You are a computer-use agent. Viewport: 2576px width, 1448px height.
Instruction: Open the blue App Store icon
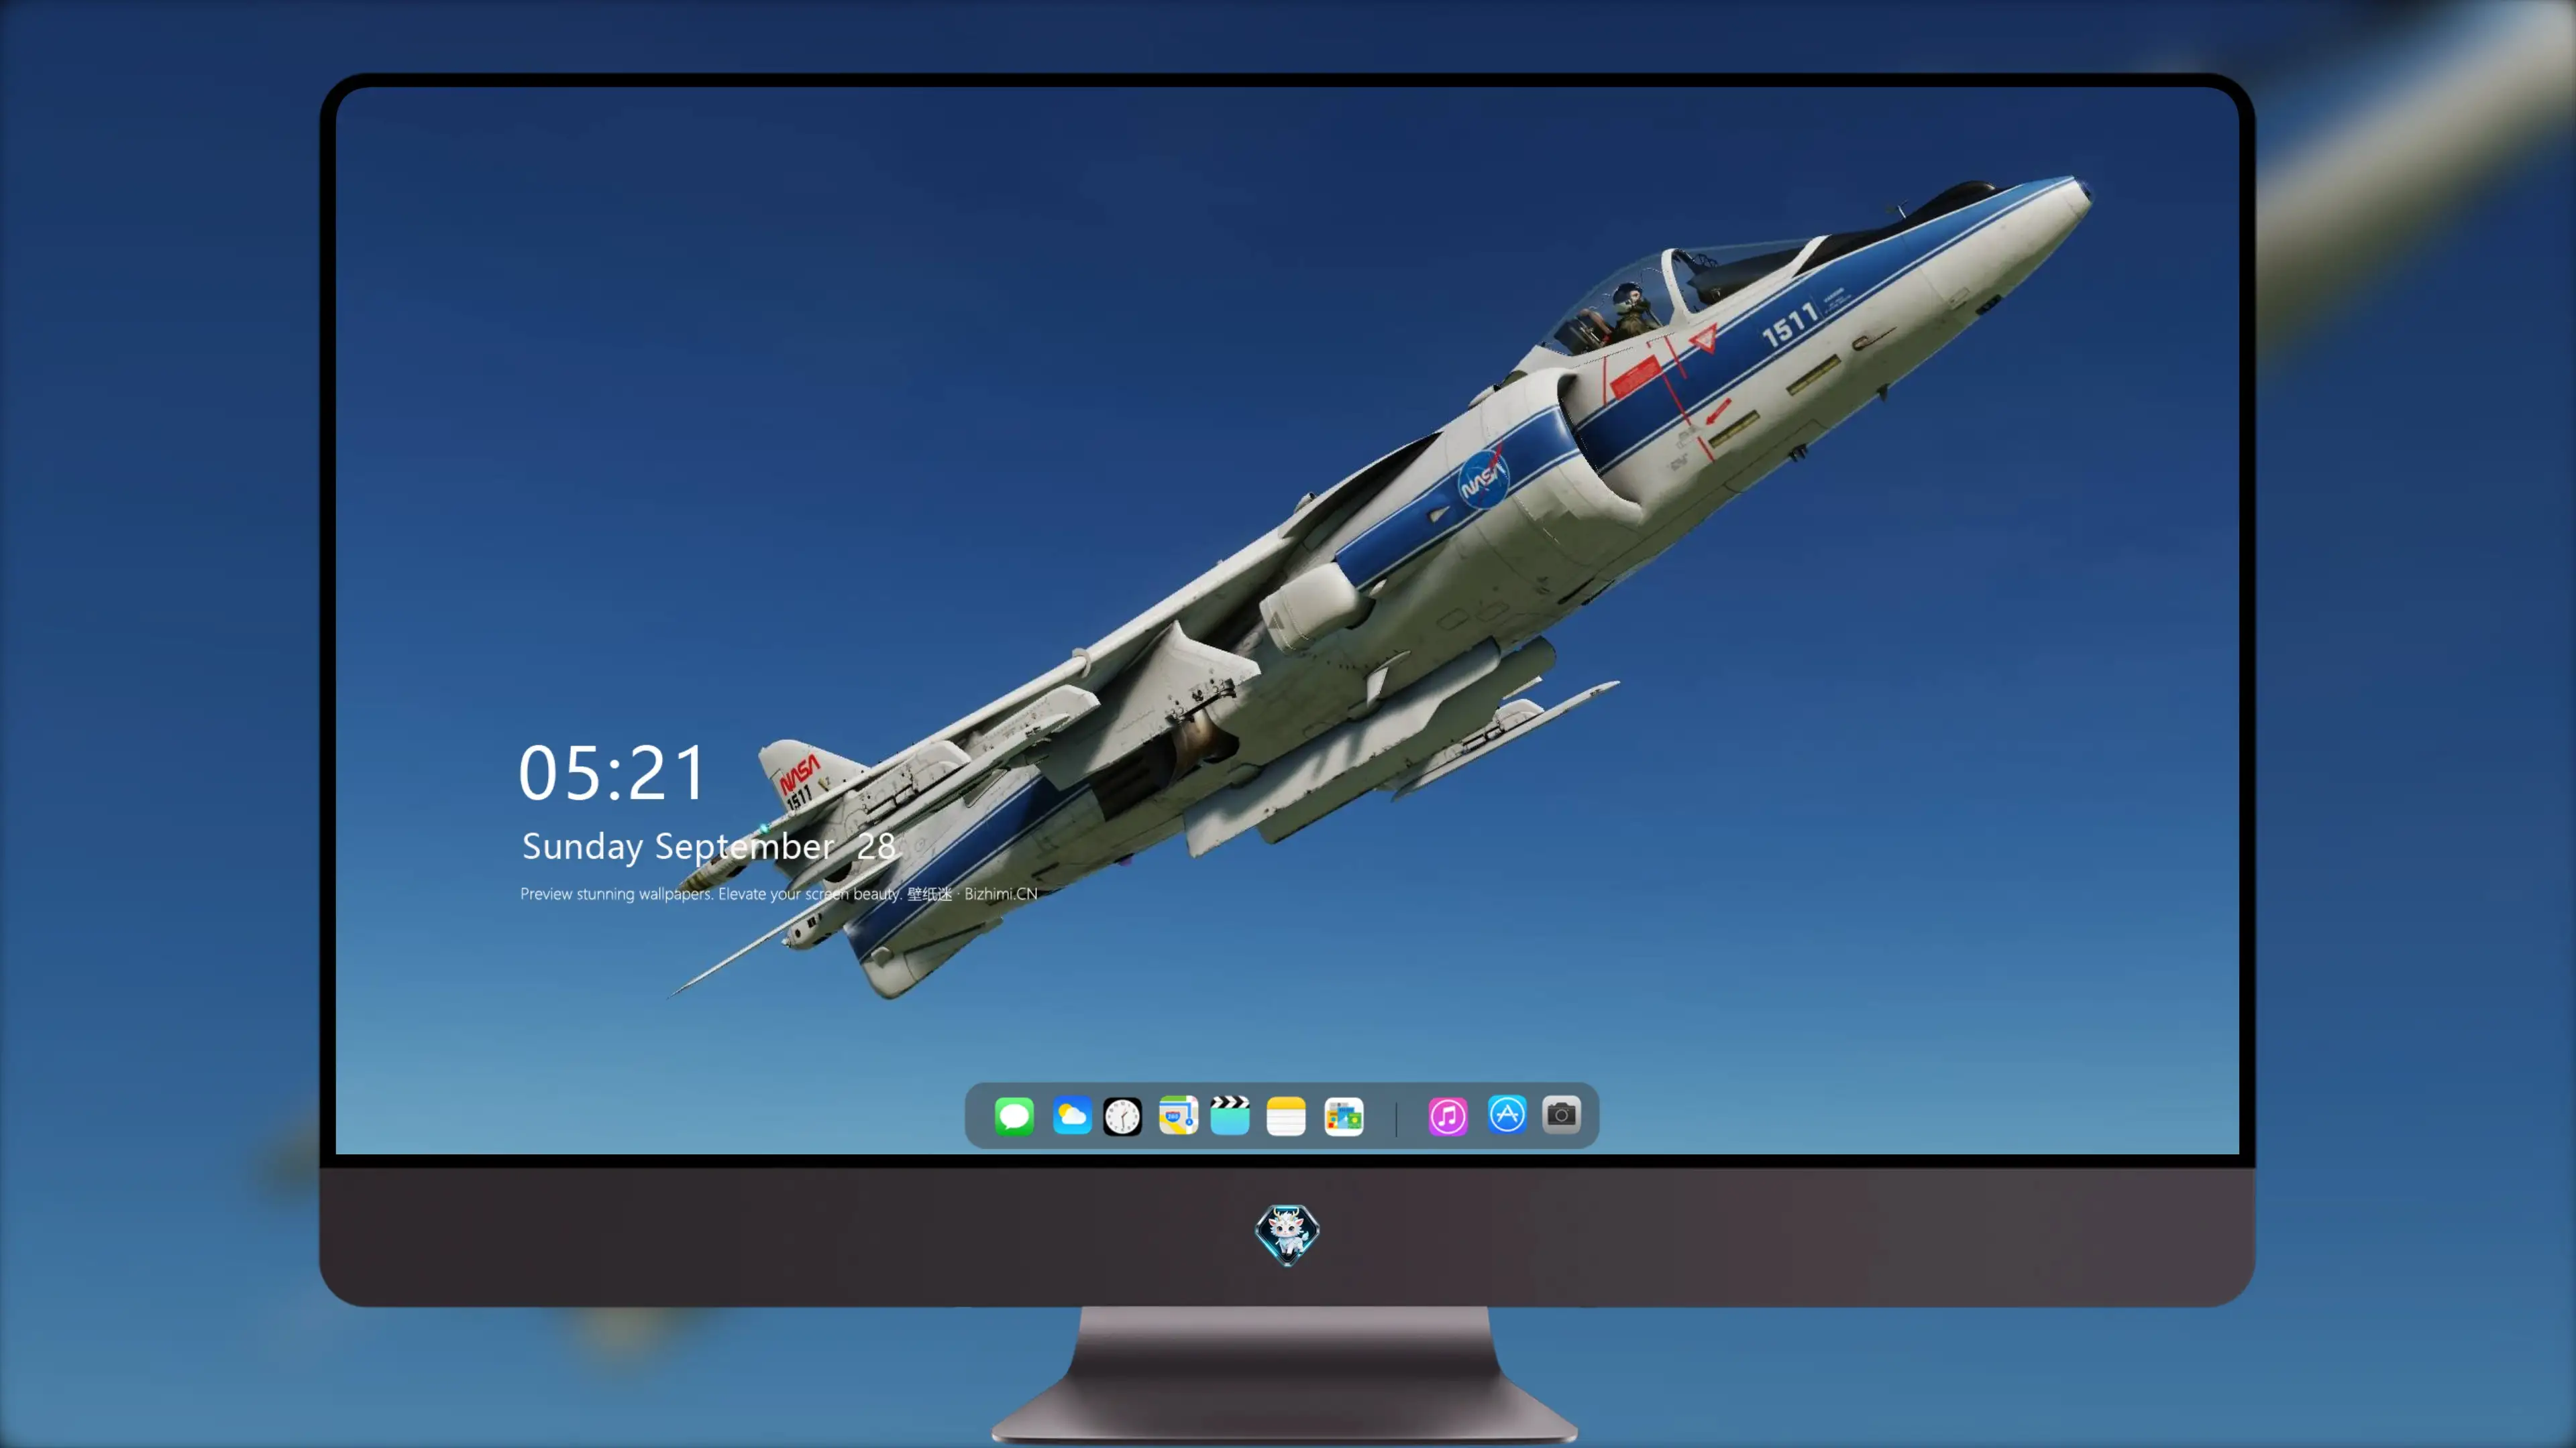click(1507, 1114)
